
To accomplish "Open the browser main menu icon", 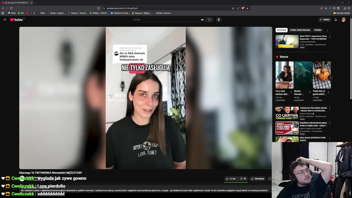I will pos(349,8).
